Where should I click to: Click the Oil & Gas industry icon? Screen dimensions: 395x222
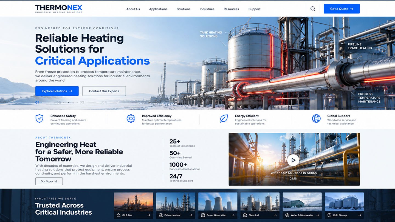[119, 215]
